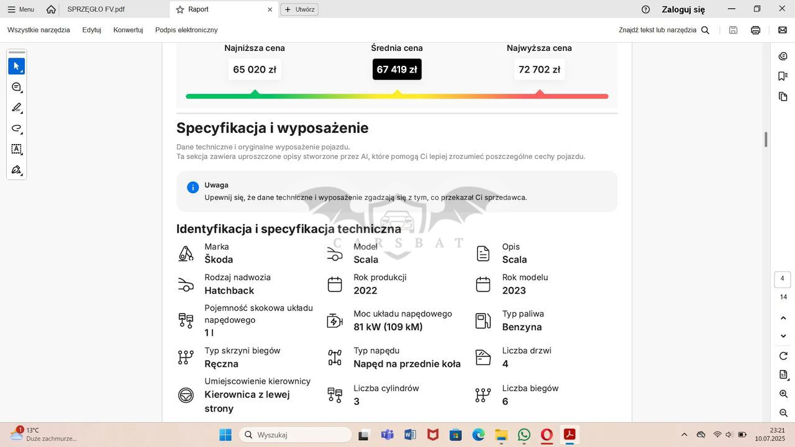Image resolution: width=795 pixels, height=447 pixels.
Task: Click the vertical document scrollbar thumb
Action: (766, 140)
